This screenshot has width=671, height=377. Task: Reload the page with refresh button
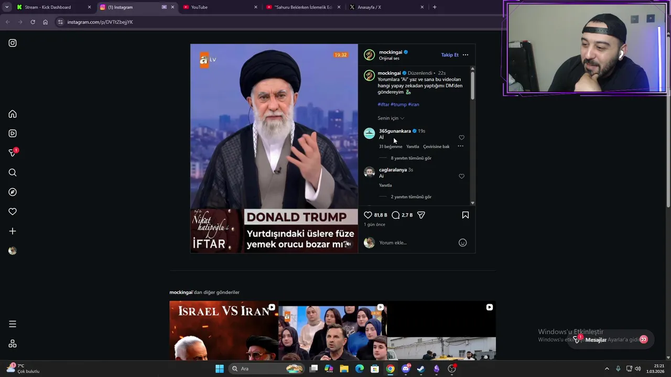[x=33, y=22]
